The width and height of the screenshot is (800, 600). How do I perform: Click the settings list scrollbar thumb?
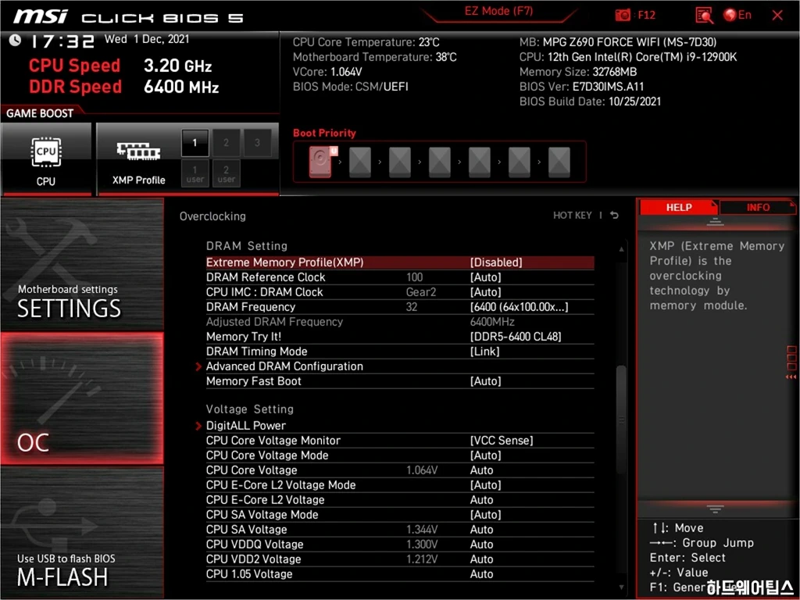pos(621,420)
